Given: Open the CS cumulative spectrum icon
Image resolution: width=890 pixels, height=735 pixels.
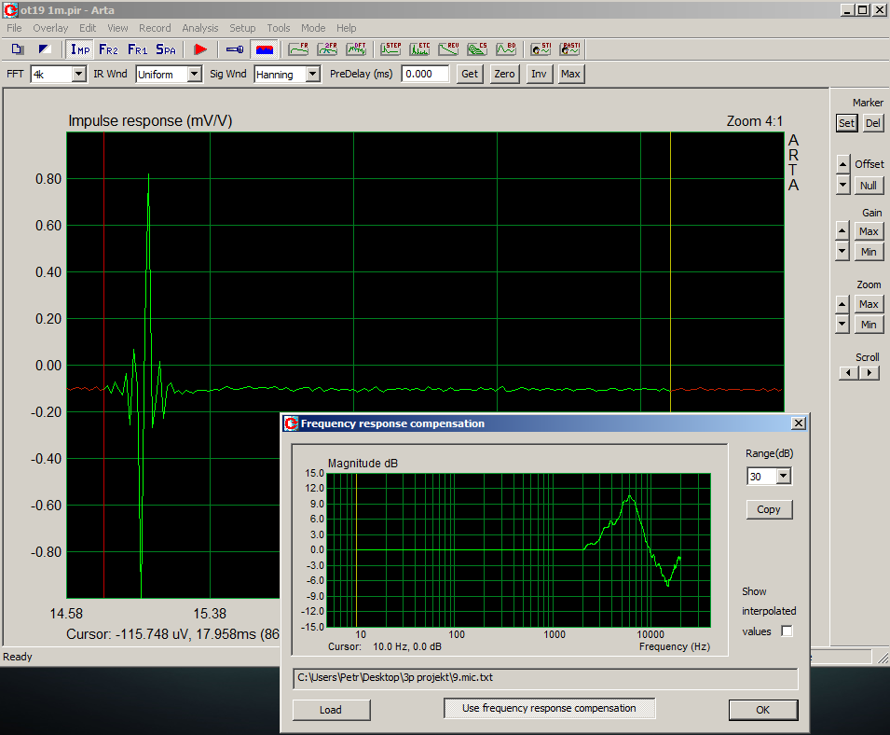Looking at the screenshot, I should tap(477, 49).
